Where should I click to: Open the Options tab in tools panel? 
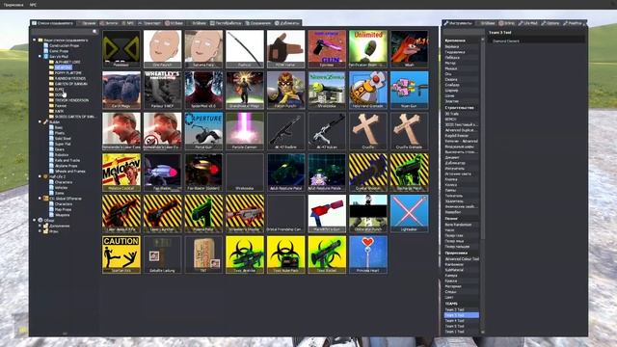[x=550, y=23]
